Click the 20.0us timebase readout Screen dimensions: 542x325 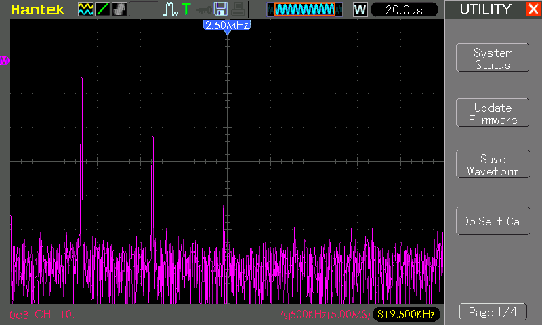coord(404,9)
